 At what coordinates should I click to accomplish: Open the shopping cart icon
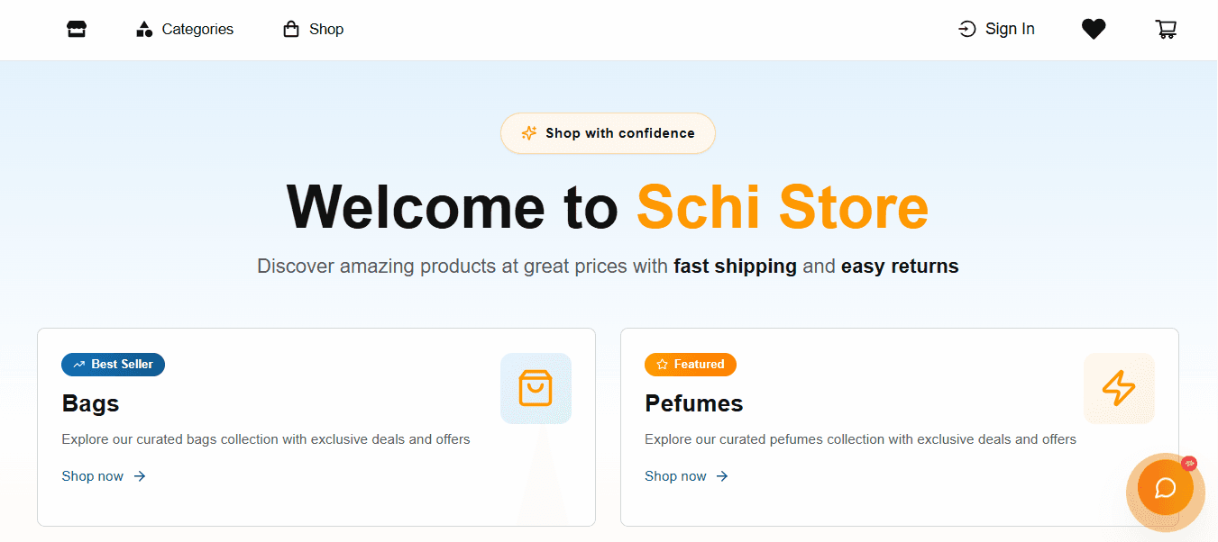[x=1166, y=29]
